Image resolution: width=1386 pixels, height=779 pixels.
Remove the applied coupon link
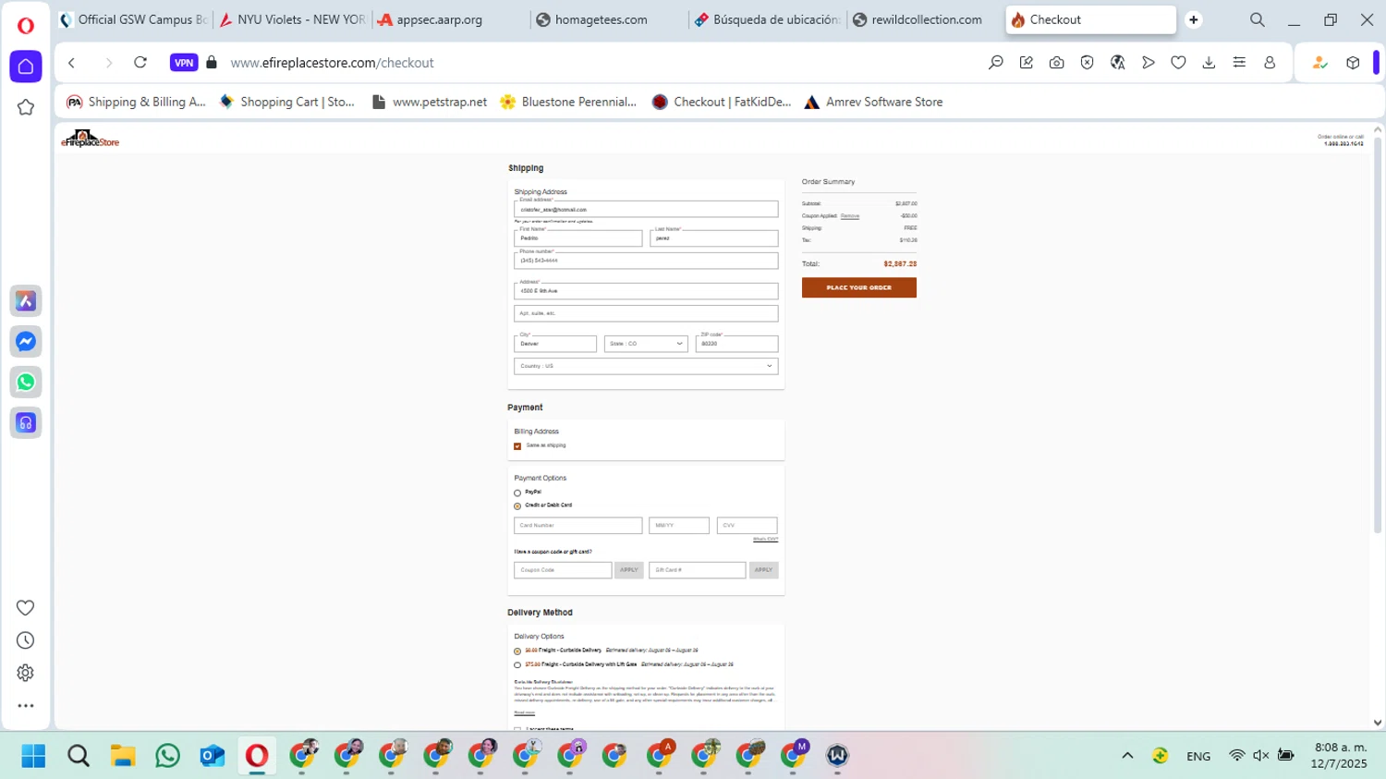(x=850, y=216)
